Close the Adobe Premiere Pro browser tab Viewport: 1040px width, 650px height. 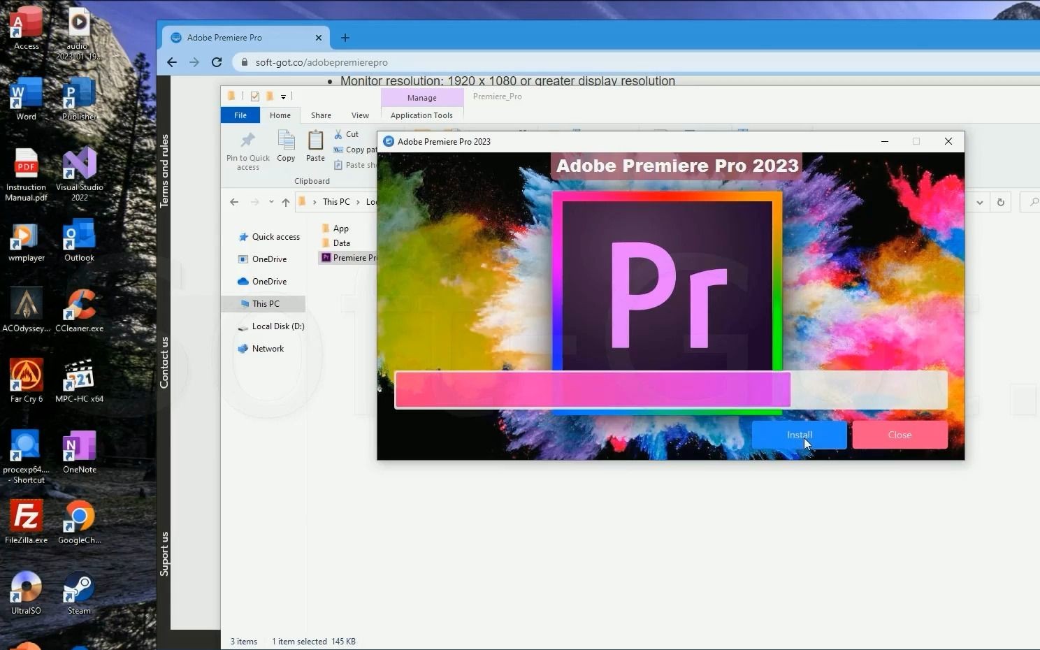coord(319,38)
